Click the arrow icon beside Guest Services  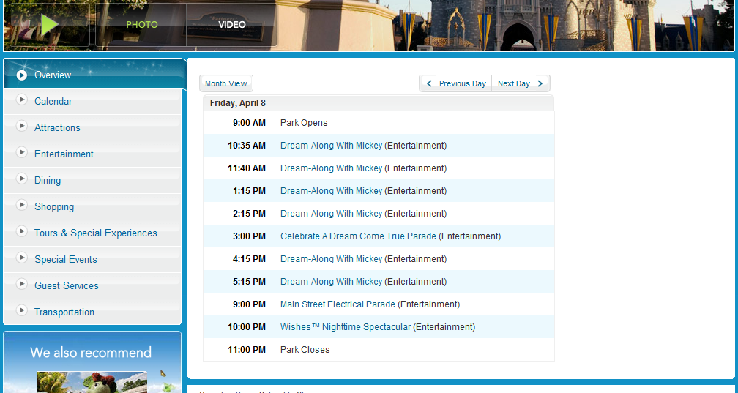[x=22, y=284]
